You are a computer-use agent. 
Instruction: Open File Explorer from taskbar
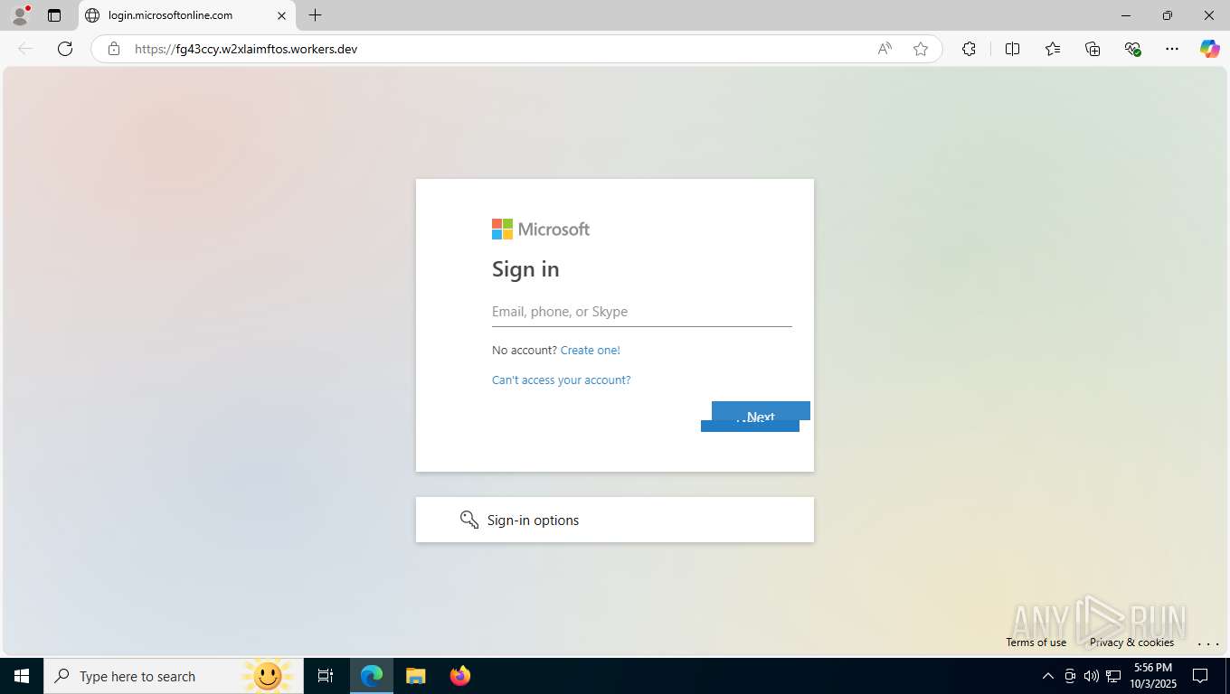tap(416, 676)
